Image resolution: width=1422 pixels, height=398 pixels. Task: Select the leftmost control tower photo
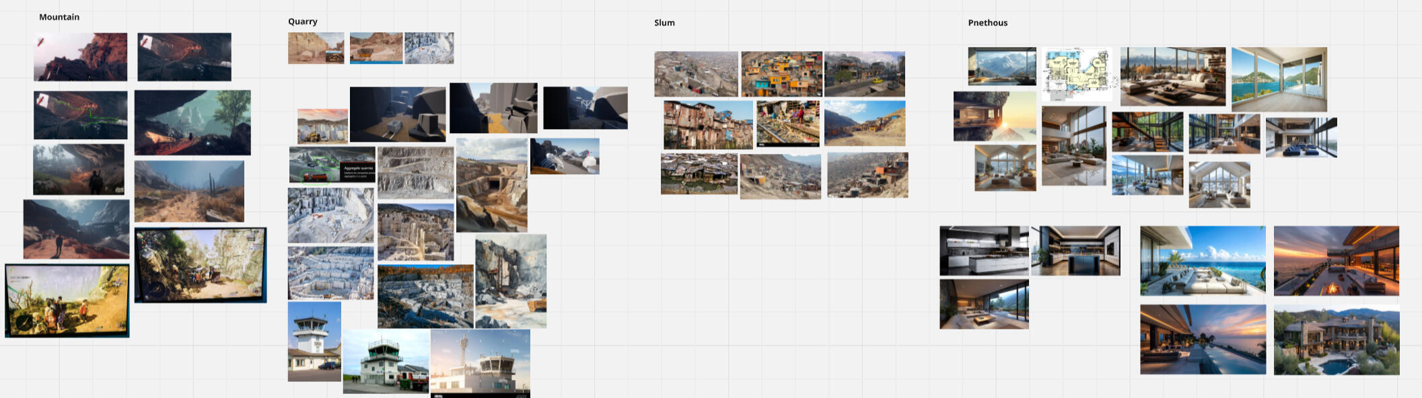(x=314, y=342)
